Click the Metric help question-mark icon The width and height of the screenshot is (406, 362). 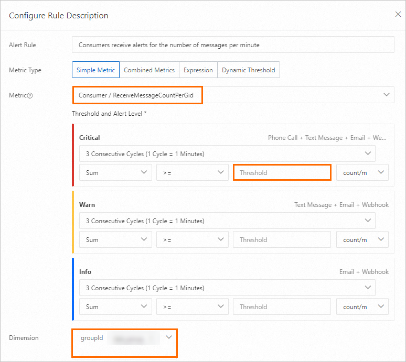point(30,95)
